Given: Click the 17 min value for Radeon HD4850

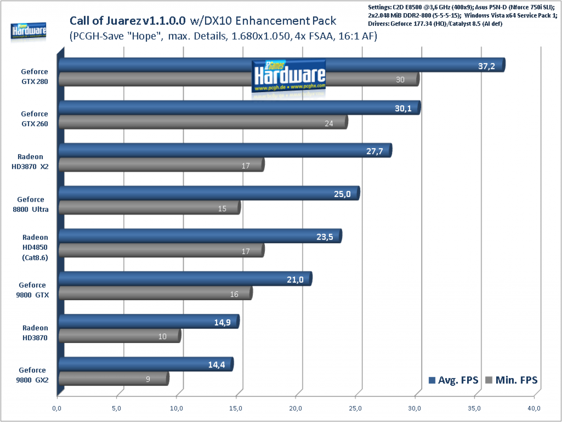Looking at the screenshot, I should point(245,251).
